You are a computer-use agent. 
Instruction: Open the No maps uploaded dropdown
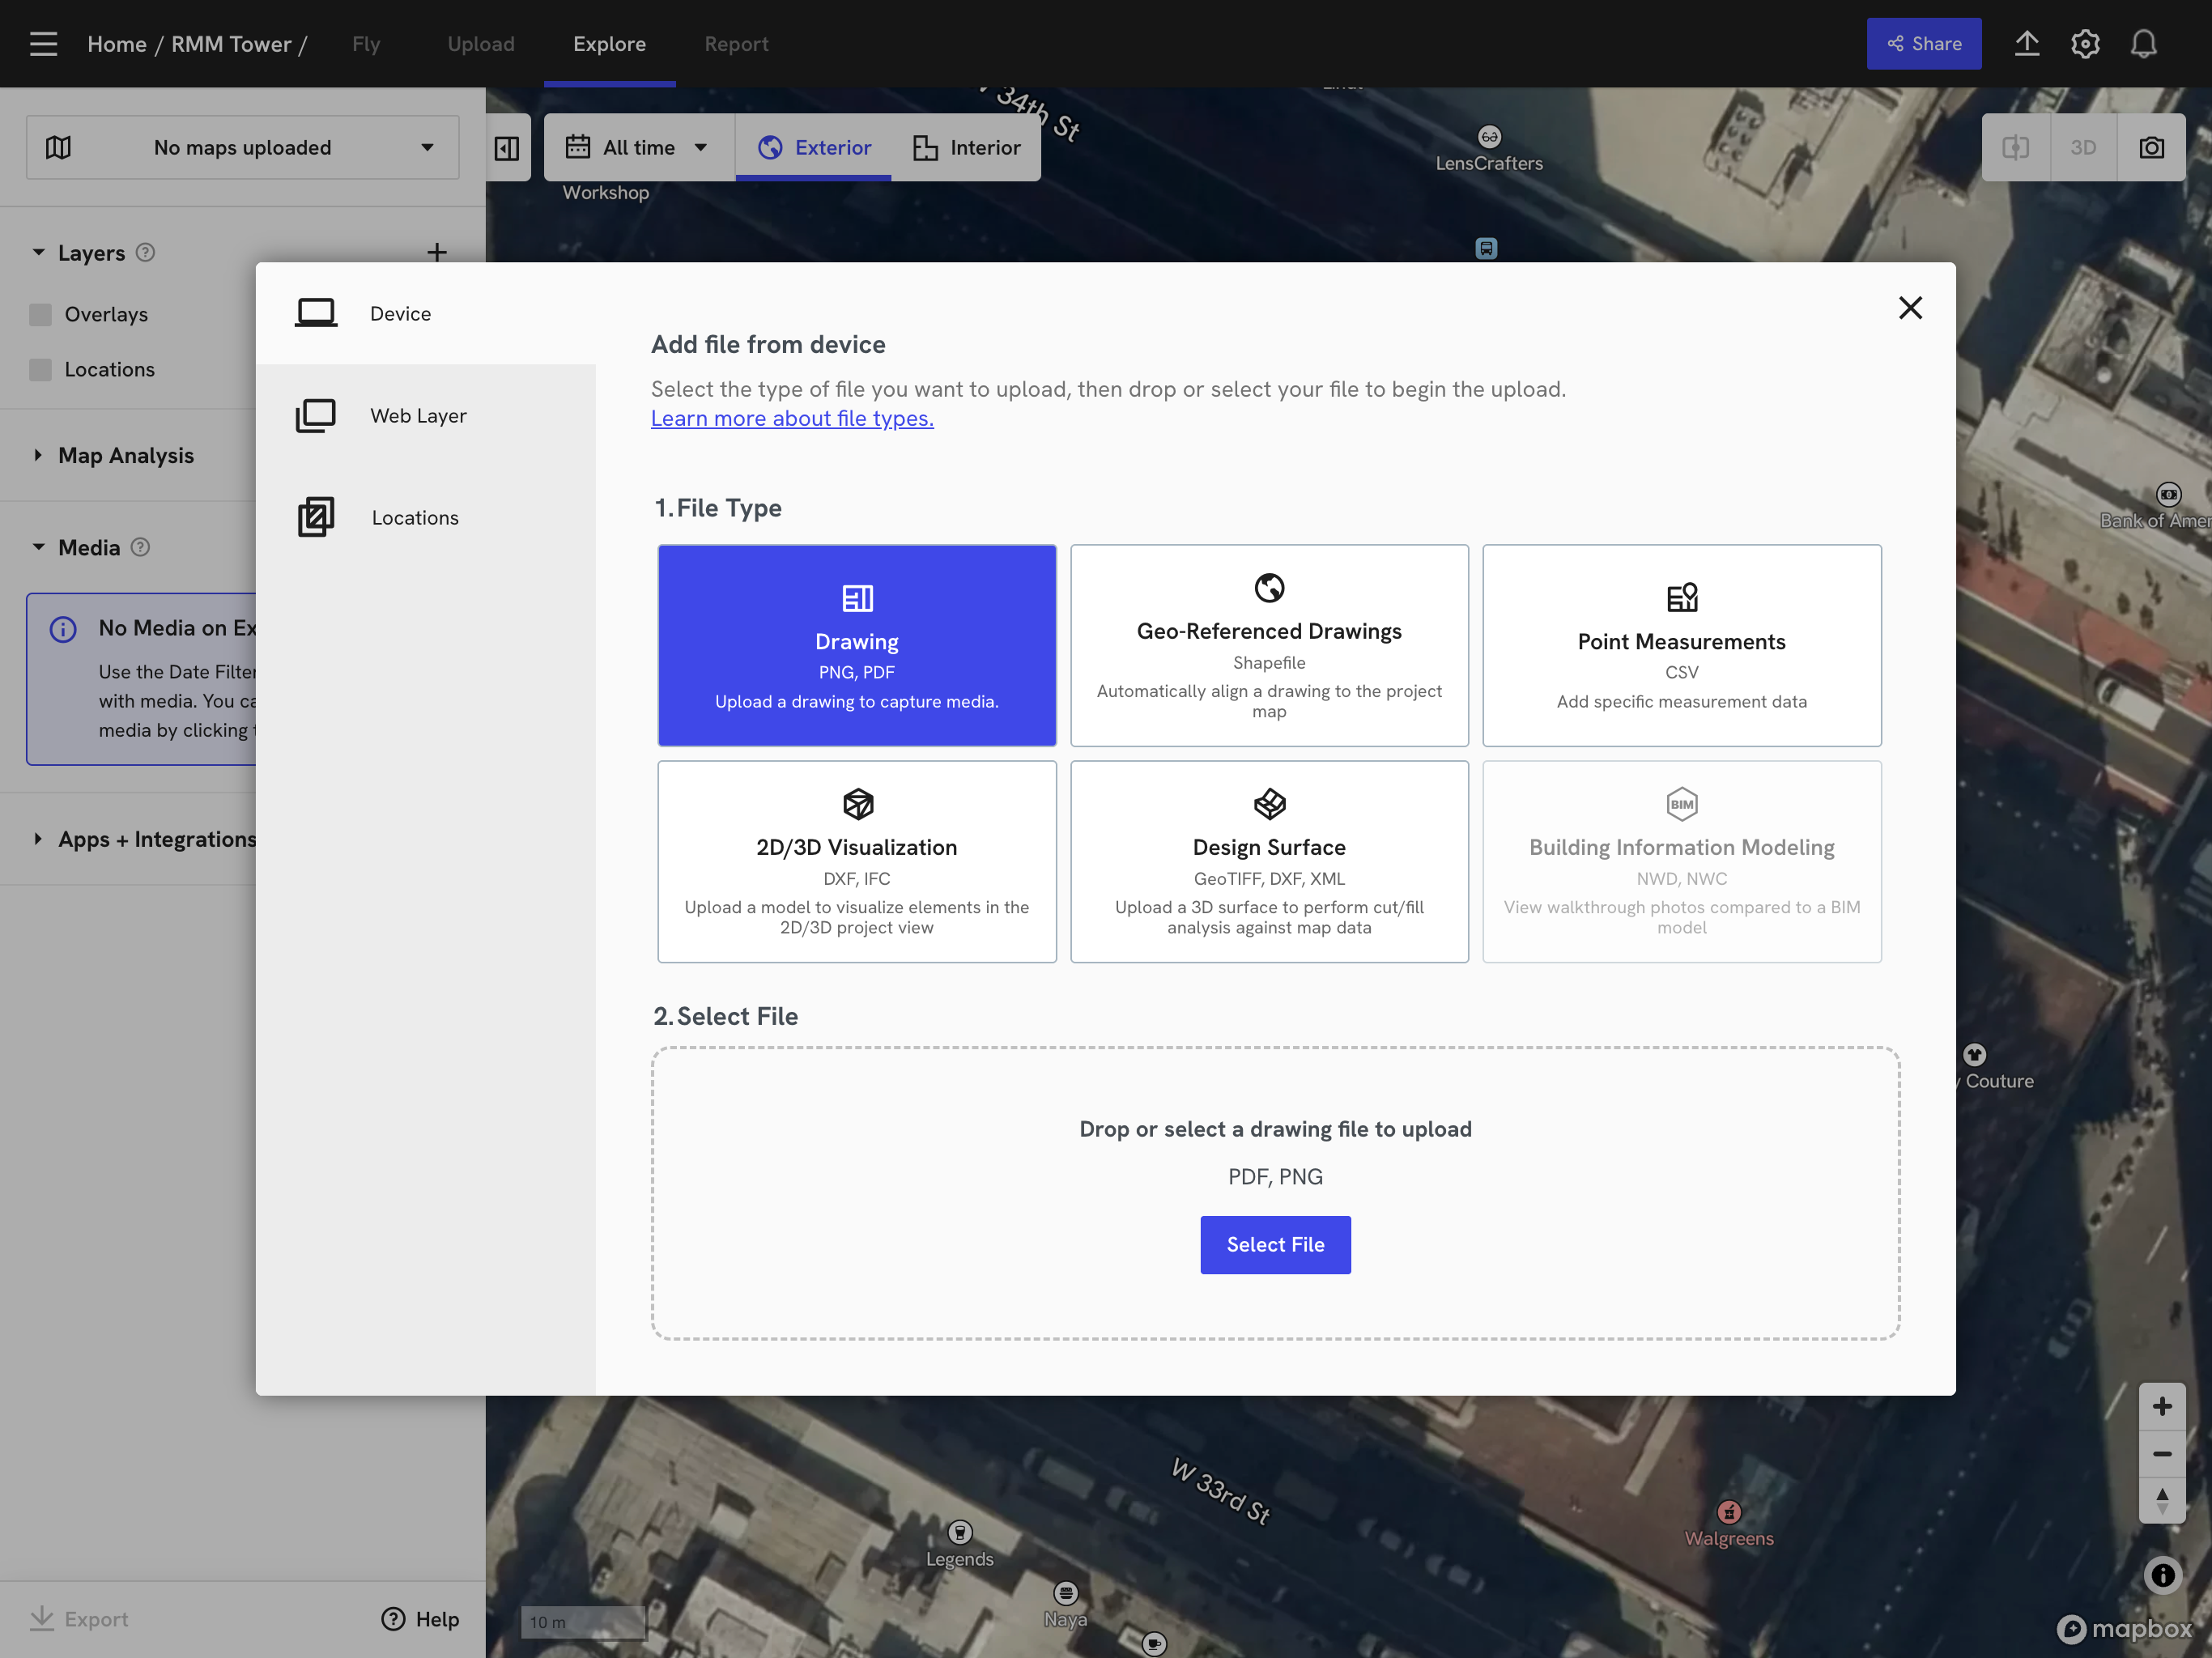tap(241, 147)
